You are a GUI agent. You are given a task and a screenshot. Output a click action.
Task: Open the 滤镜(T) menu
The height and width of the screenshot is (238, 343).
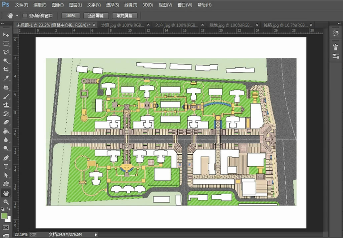coord(131,5)
